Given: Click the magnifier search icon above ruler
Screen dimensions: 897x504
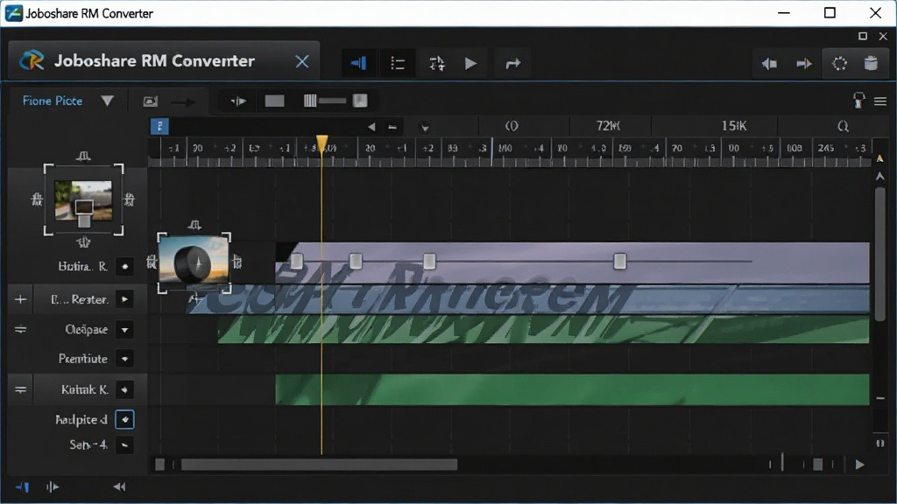Looking at the screenshot, I should coord(843,126).
